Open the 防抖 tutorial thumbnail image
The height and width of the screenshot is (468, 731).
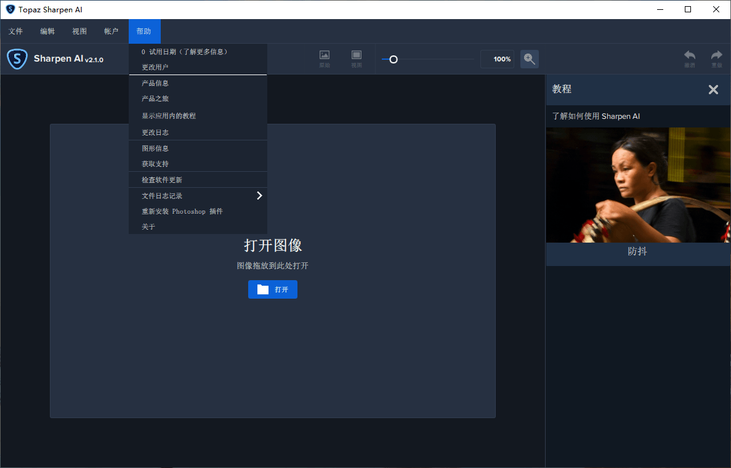click(638, 185)
